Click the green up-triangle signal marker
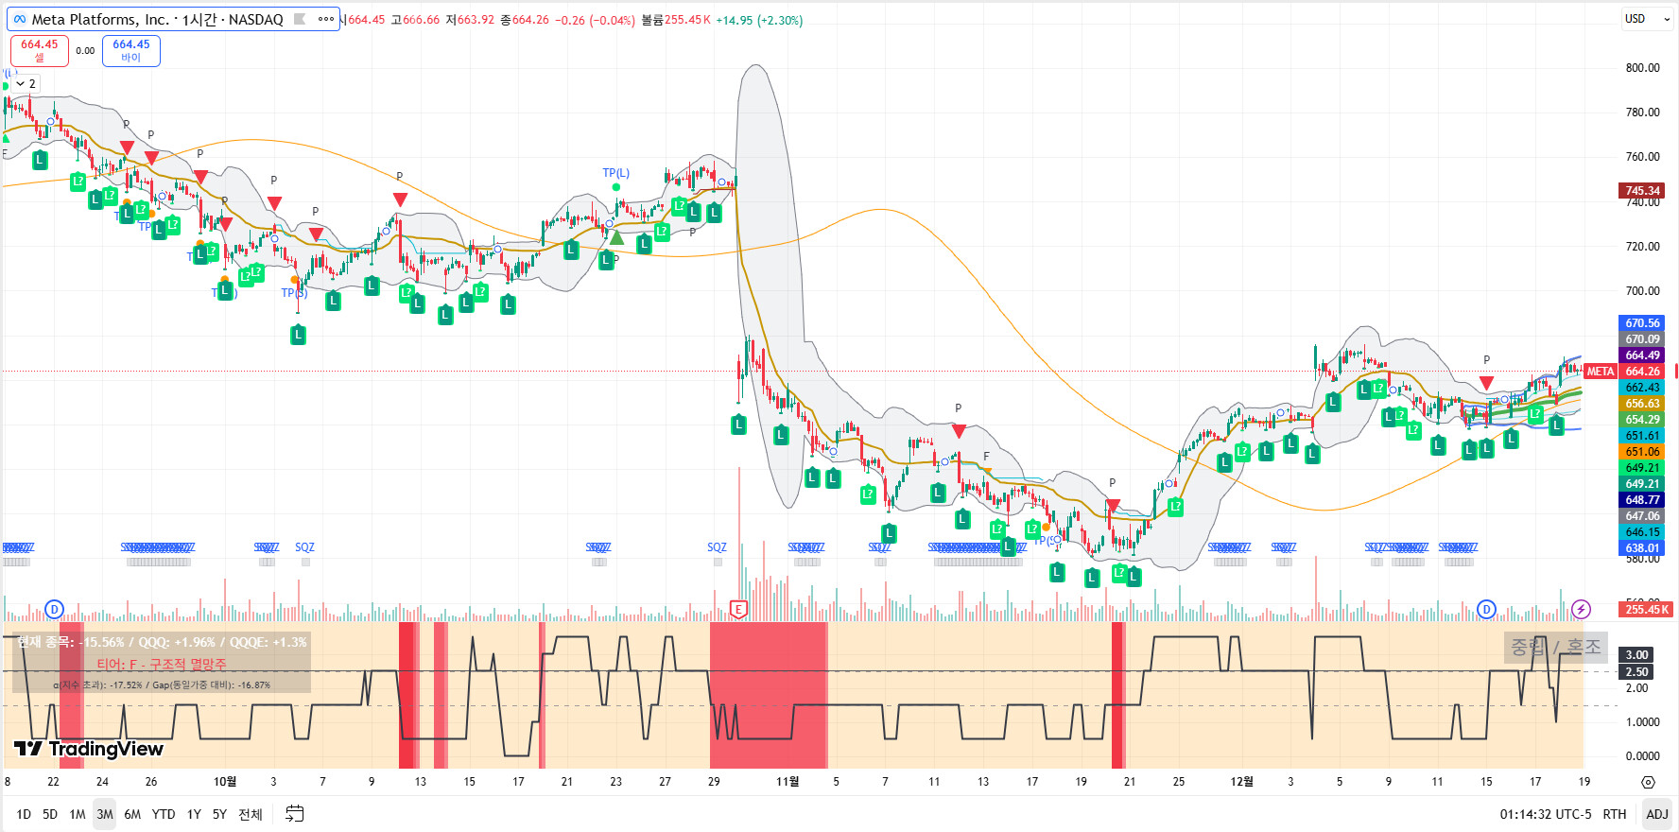This screenshot has height=832, width=1679. coord(616,237)
